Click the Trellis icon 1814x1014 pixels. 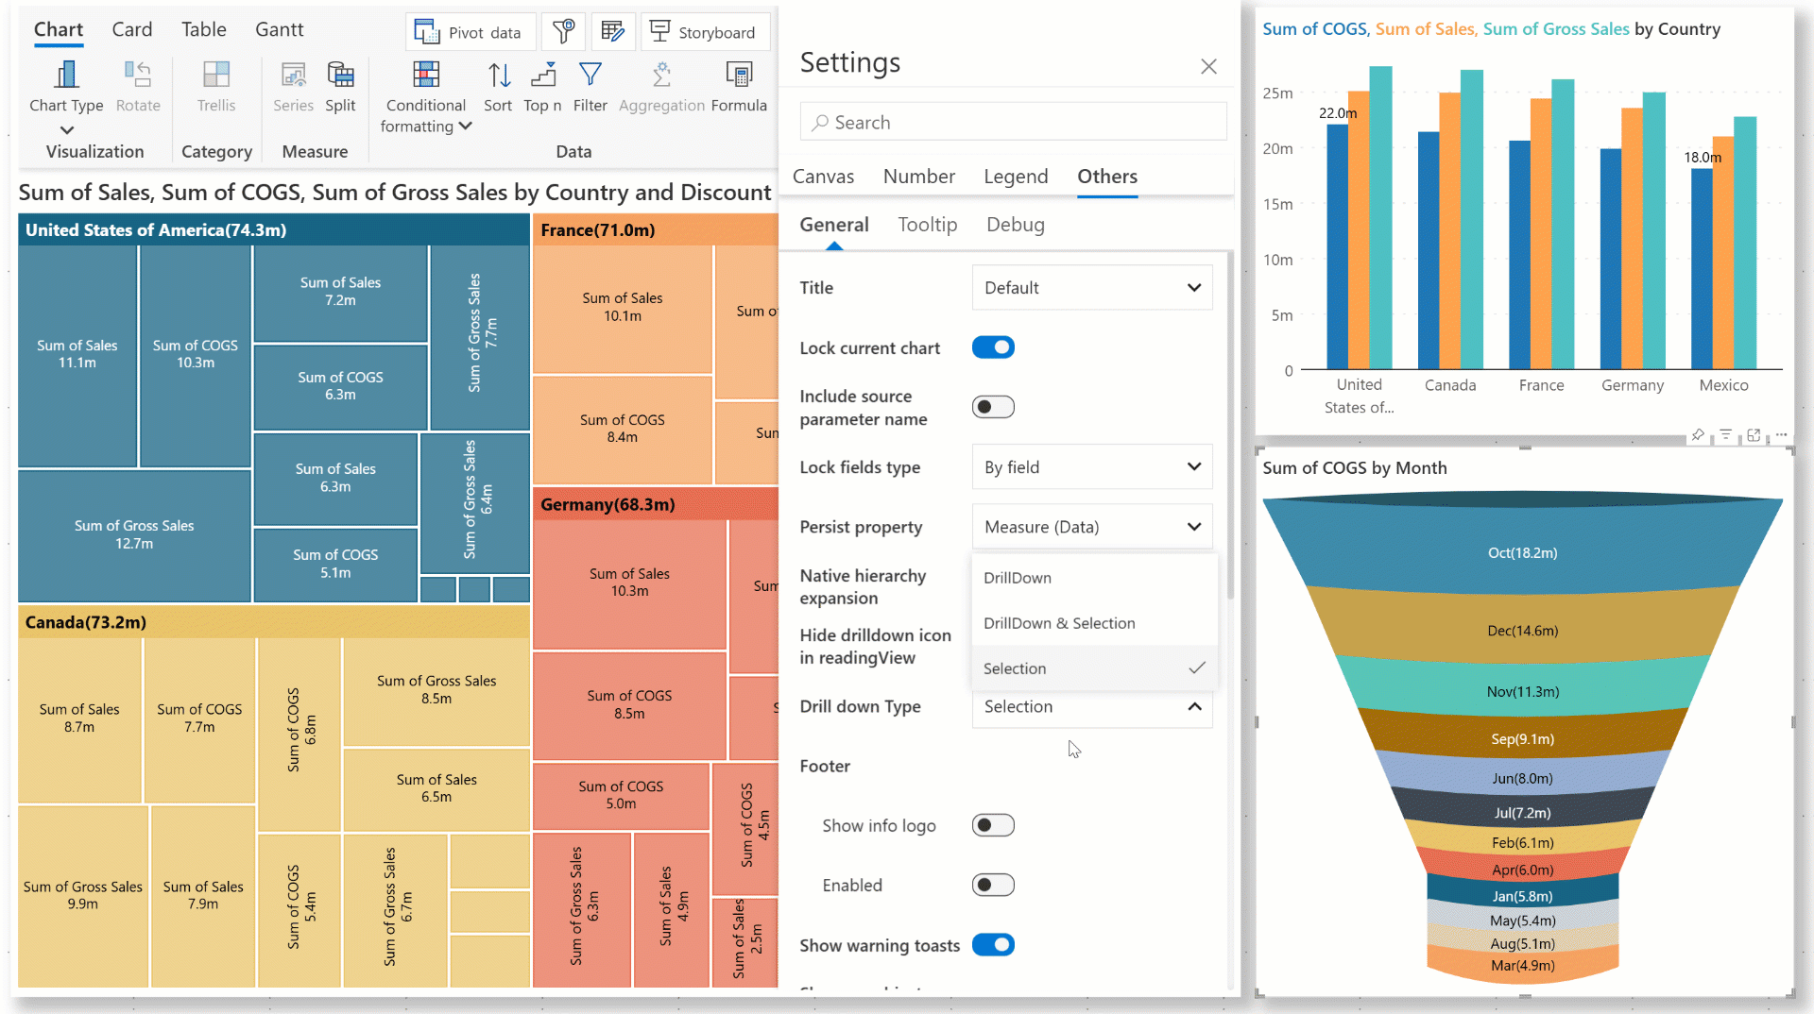point(216,75)
